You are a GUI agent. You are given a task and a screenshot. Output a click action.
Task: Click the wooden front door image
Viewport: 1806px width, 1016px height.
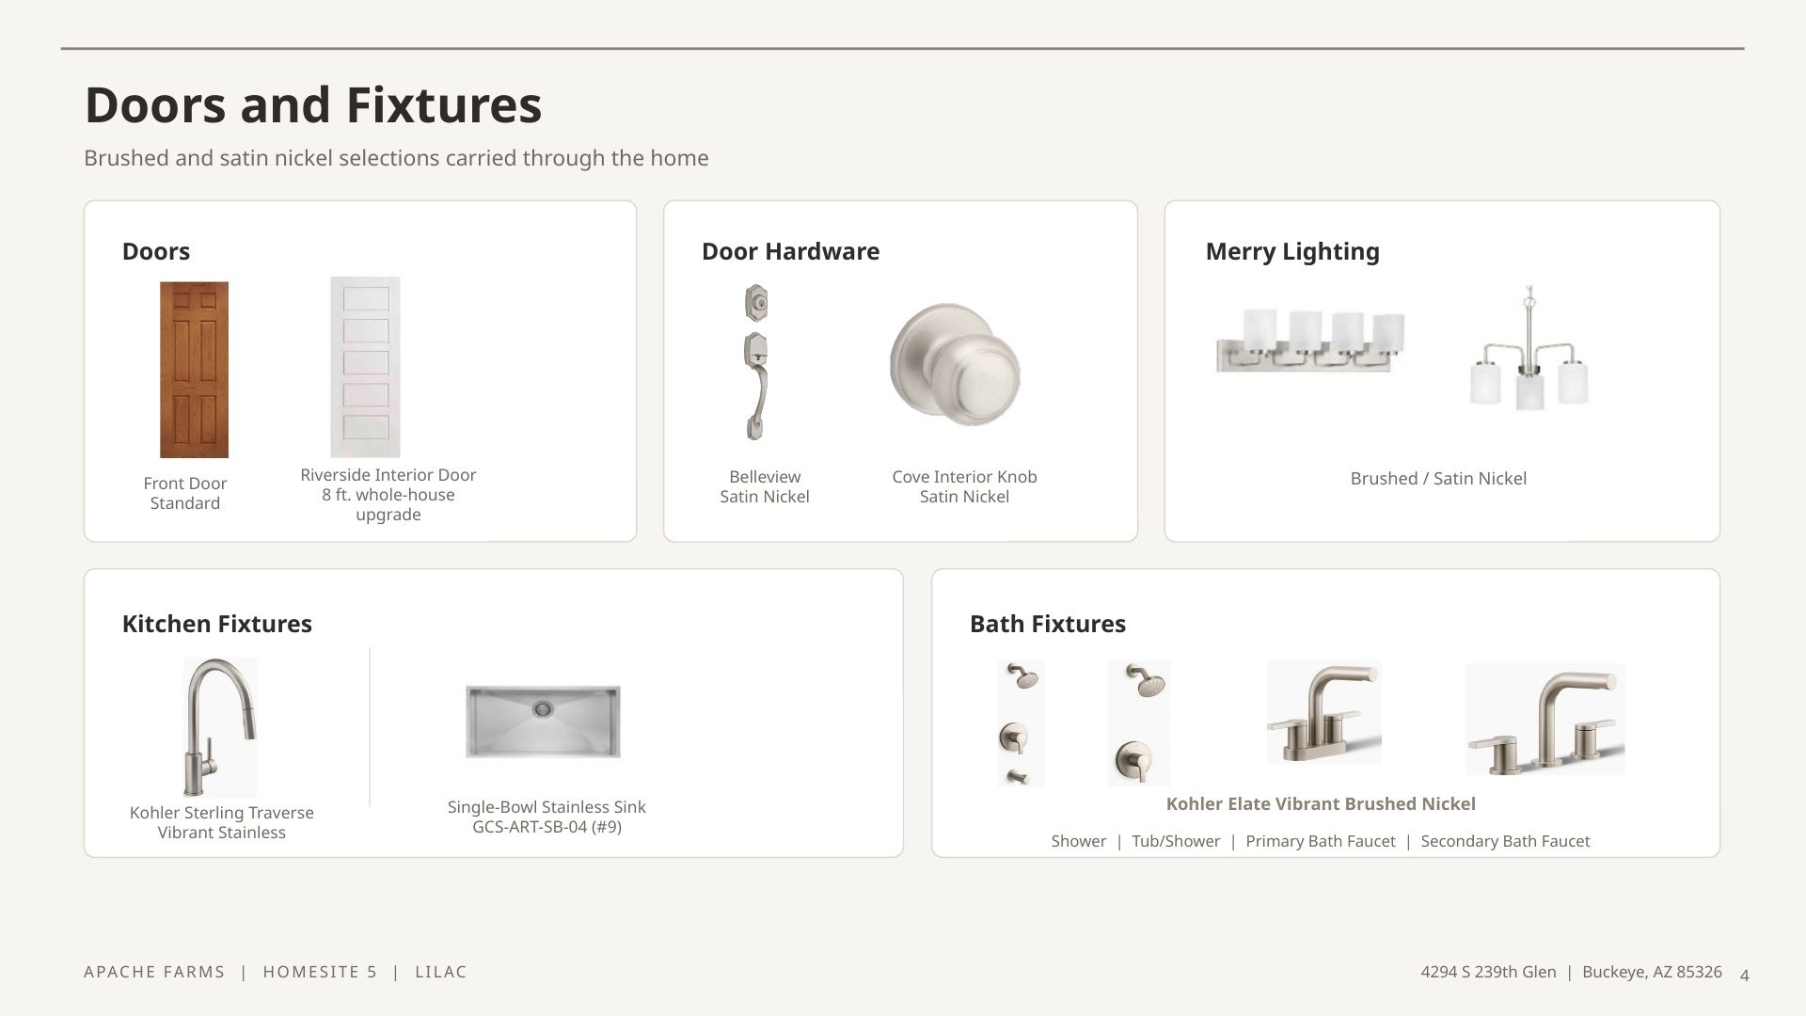pos(194,370)
